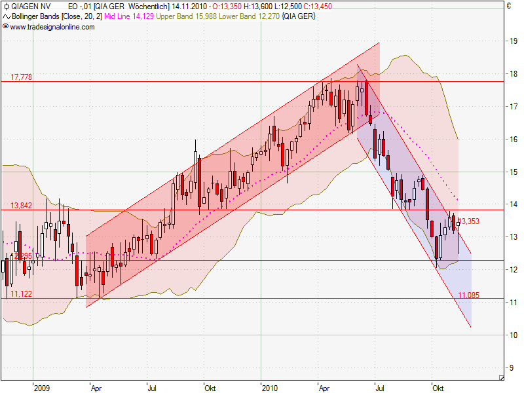Select the copyright icon beside tradesignalonline.com

[7, 27]
